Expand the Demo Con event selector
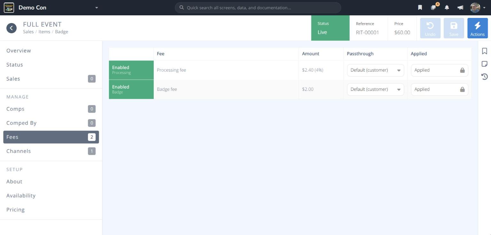This screenshot has height=235, width=491. [x=97, y=8]
